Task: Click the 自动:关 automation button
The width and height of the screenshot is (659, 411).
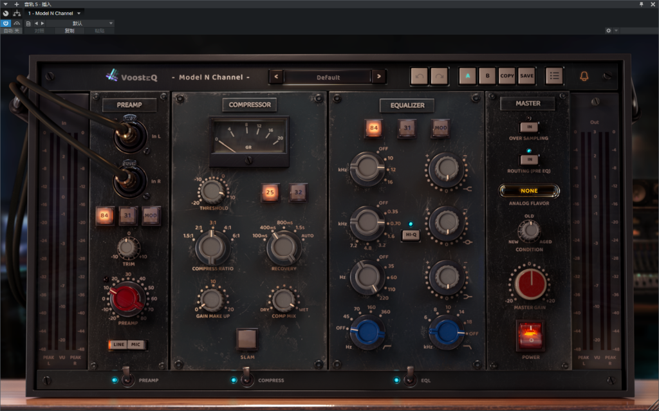Action: 12,31
